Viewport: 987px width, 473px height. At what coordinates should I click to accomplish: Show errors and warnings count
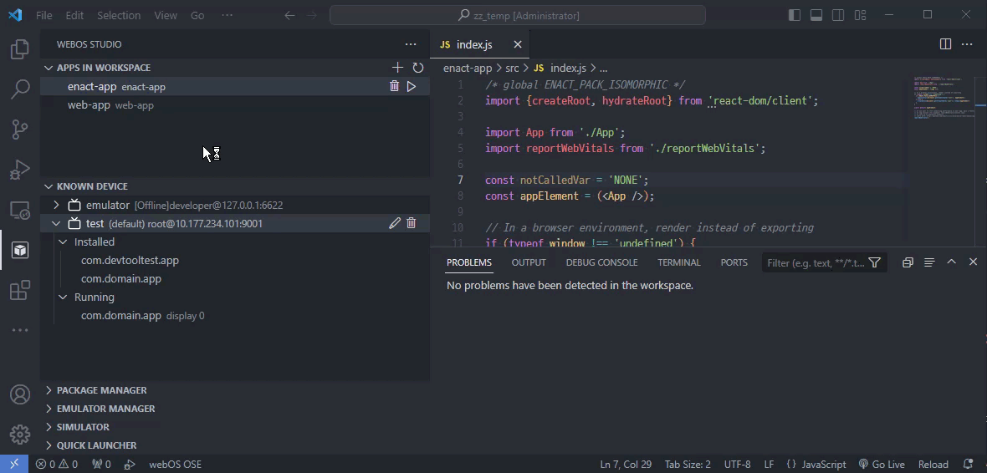57,464
